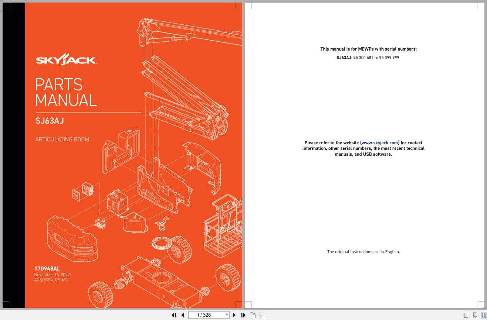This screenshot has height=320, width=487.
Task: Jump to the first page of the manual
Action: (x=174, y=315)
